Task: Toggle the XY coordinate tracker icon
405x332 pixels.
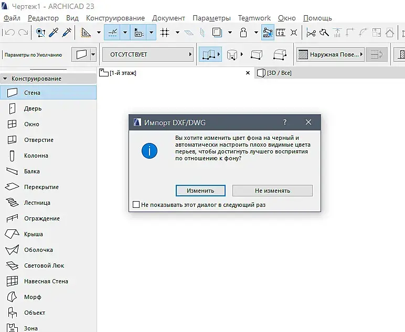Action: [x=138, y=32]
